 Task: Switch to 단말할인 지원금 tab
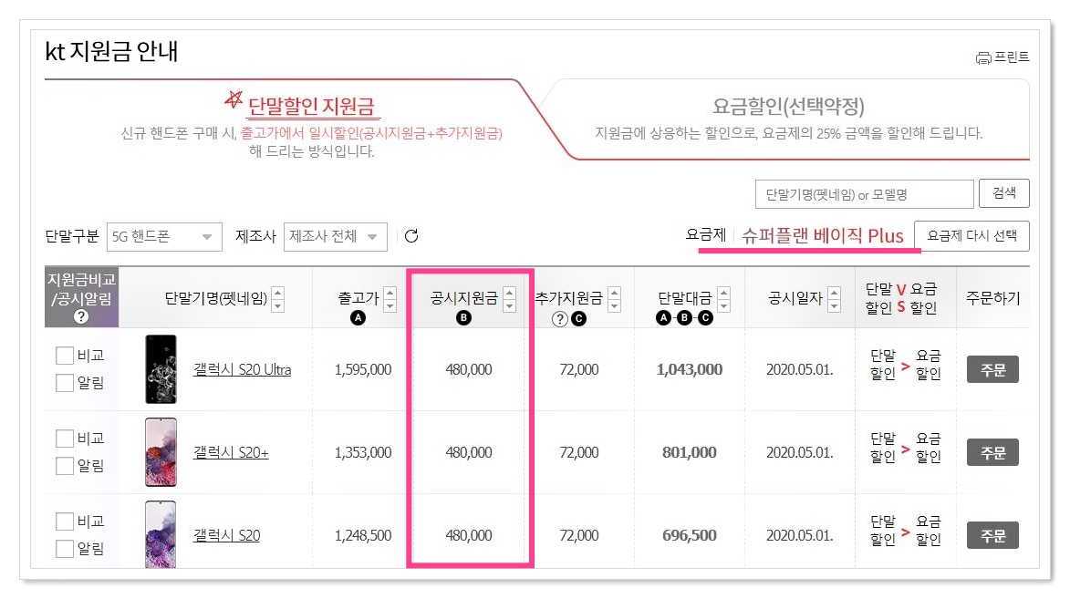(311, 107)
